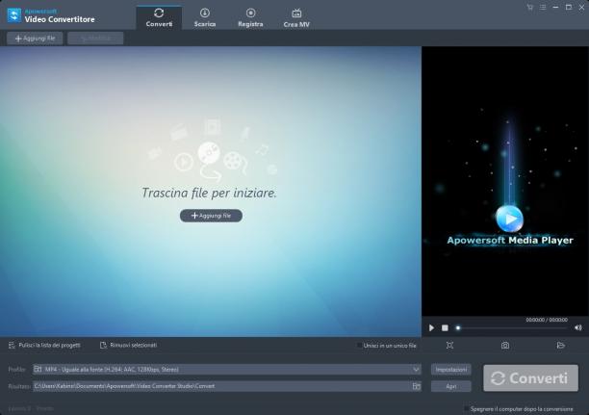
Task: Click the Apowersoft logo icon
Action: [x=13, y=15]
